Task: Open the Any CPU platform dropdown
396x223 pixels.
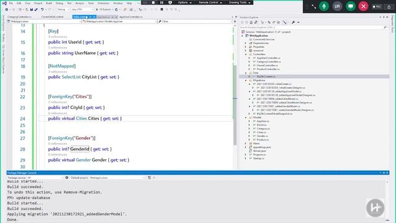Action: pos(82,10)
